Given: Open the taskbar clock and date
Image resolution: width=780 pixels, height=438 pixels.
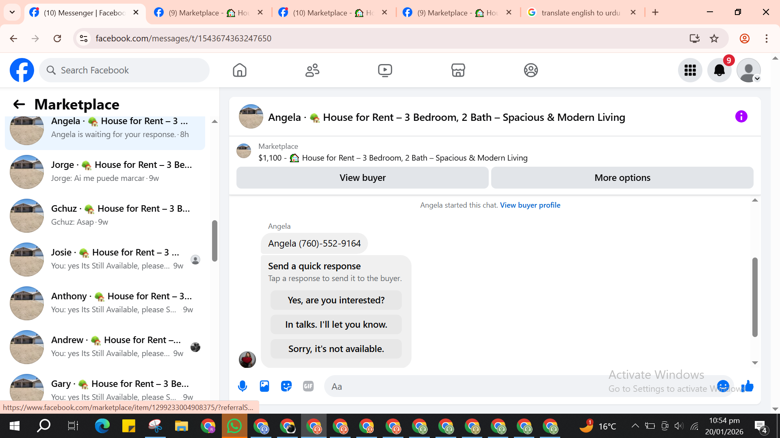Looking at the screenshot, I should [724, 426].
